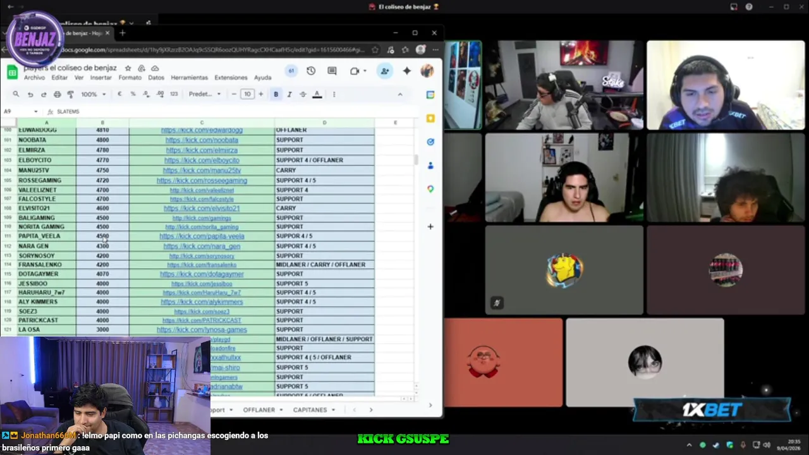
Task: Format as percent
Action: [x=133, y=94]
